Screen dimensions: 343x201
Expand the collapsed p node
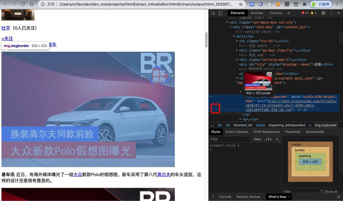click(x=241, y=119)
